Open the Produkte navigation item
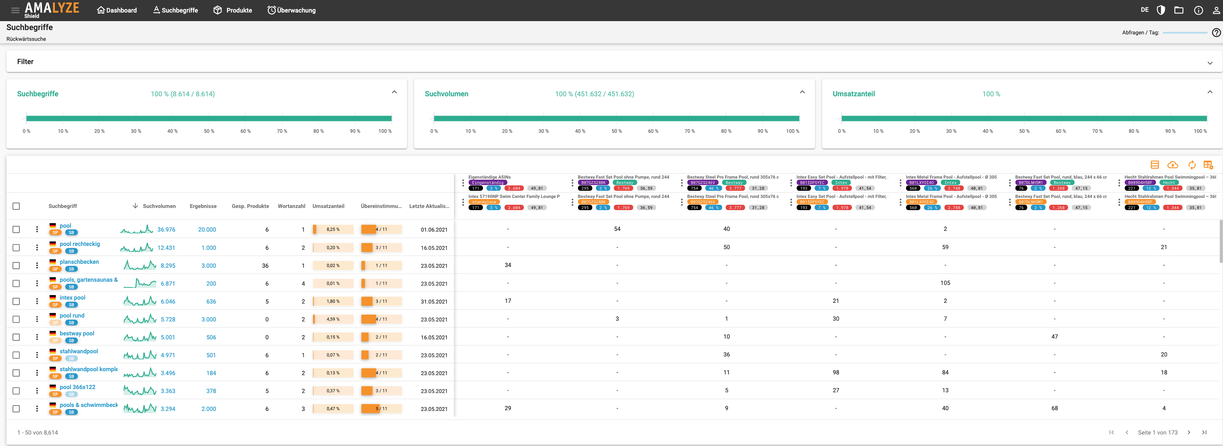This screenshot has height=446, width=1223. pyautogui.click(x=233, y=10)
